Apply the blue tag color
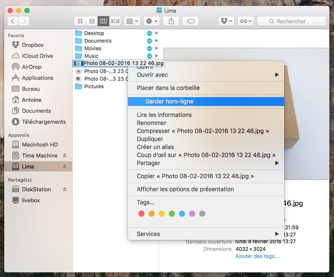Image resolution: width=334 pixels, height=277 pixels. pos(182,214)
